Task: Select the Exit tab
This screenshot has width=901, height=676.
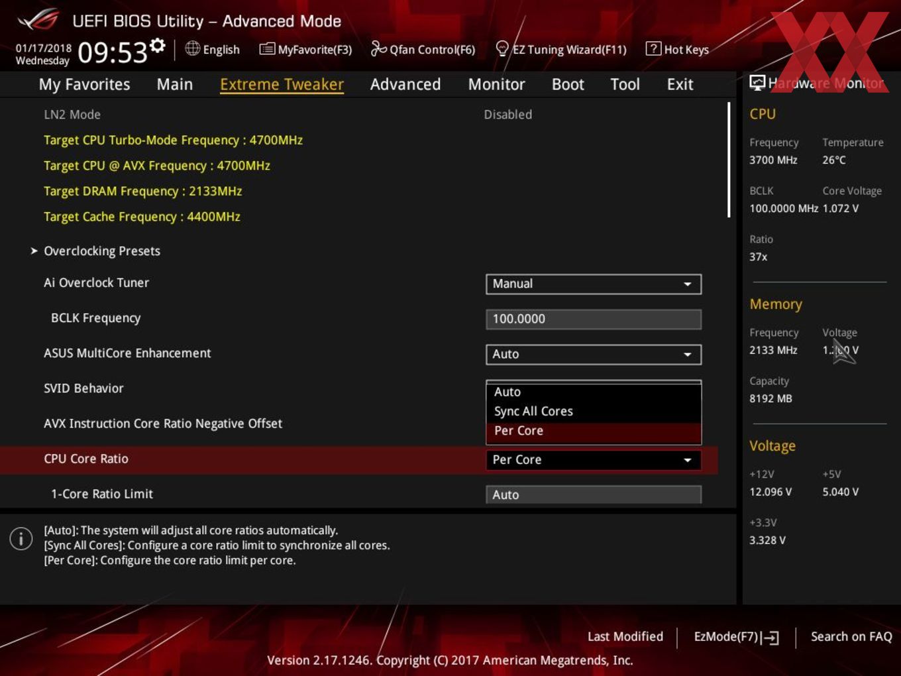Action: pyautogui.click(x=680, y=84)
